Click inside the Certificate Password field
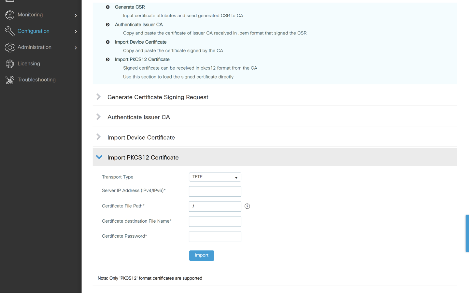 (x=215, y=237)
